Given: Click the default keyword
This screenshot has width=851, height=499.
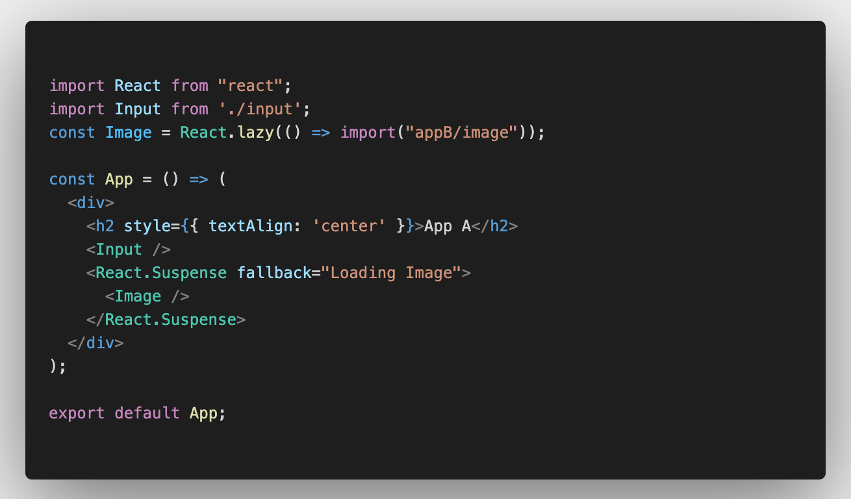Looking at the screenshot, I should (x=147, y=413).
